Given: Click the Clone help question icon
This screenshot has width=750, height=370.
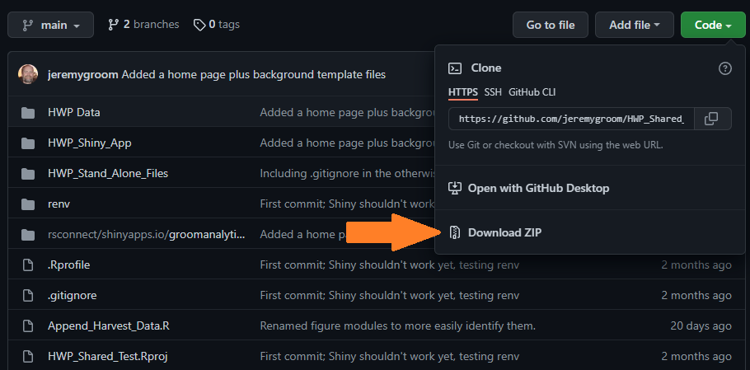Looking at the screenshot, I should point(725,68).
